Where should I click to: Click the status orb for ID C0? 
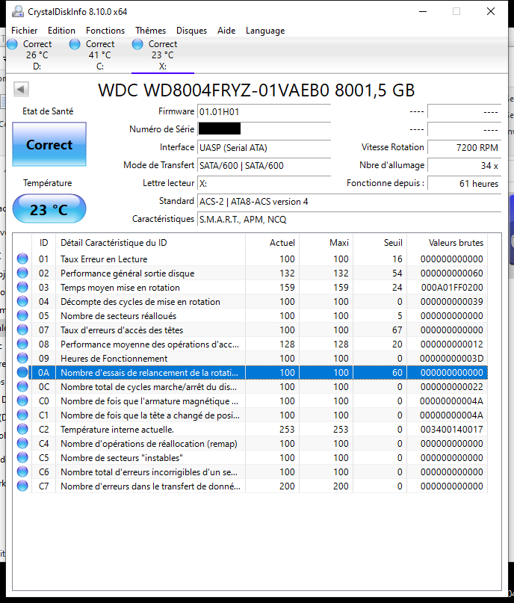(22, 401)
